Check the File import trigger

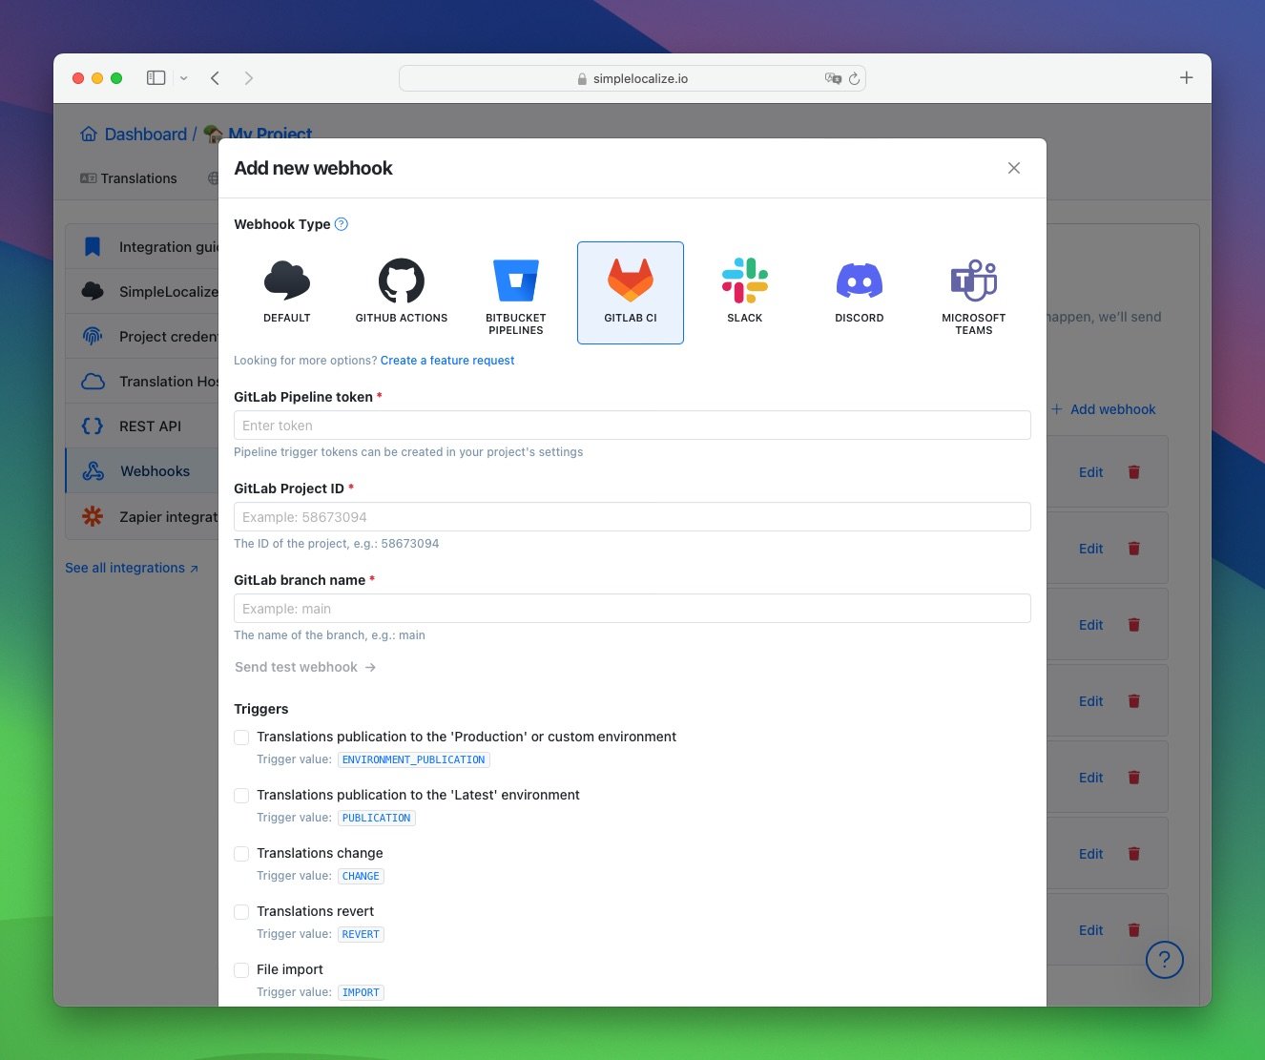point(241,970)
